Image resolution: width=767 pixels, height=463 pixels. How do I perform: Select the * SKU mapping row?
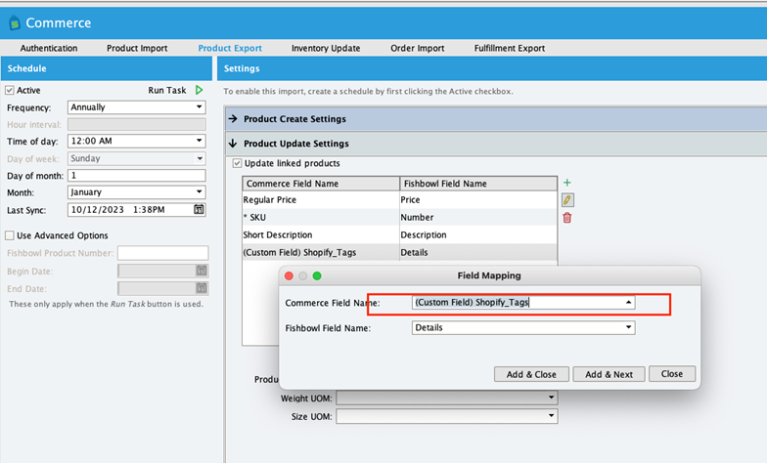[x=399, y=217]
